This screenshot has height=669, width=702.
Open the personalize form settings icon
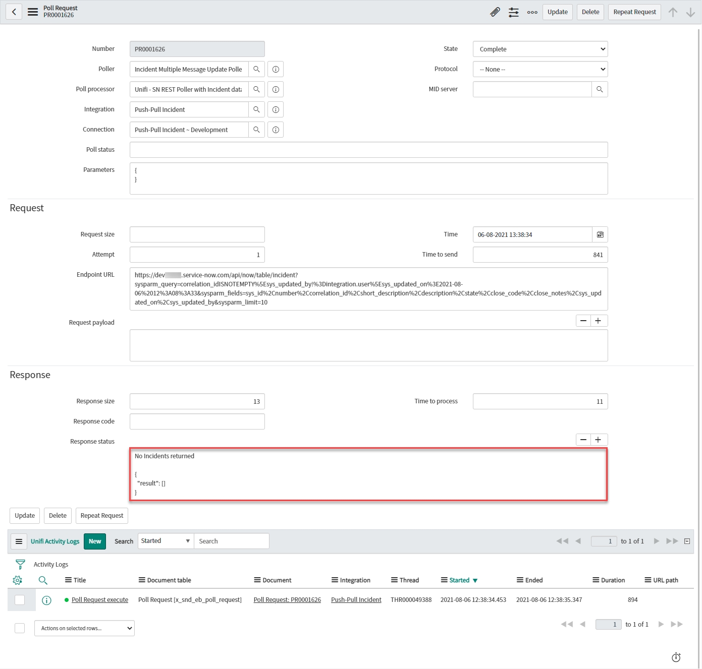[x=514, y=12]
